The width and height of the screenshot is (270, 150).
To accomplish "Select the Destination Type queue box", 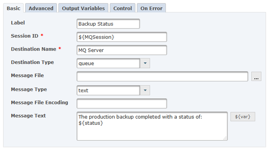I will coord(108,63).
